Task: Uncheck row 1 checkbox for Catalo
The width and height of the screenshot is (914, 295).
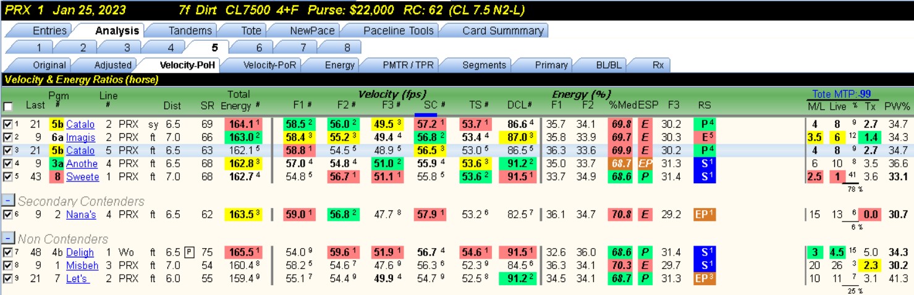Action: point(7,125)
